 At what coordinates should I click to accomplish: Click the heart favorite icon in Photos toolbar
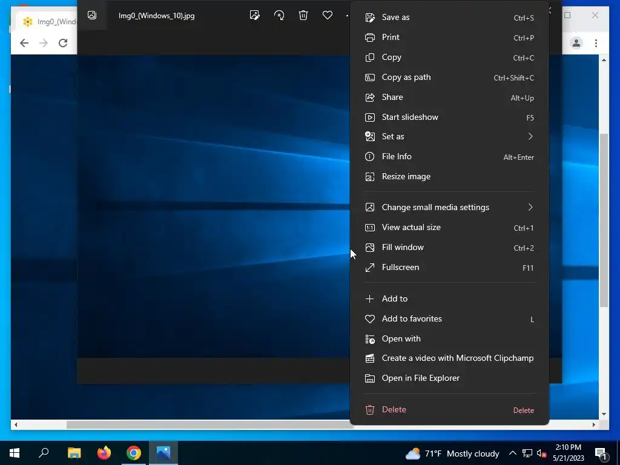[328, 15]
